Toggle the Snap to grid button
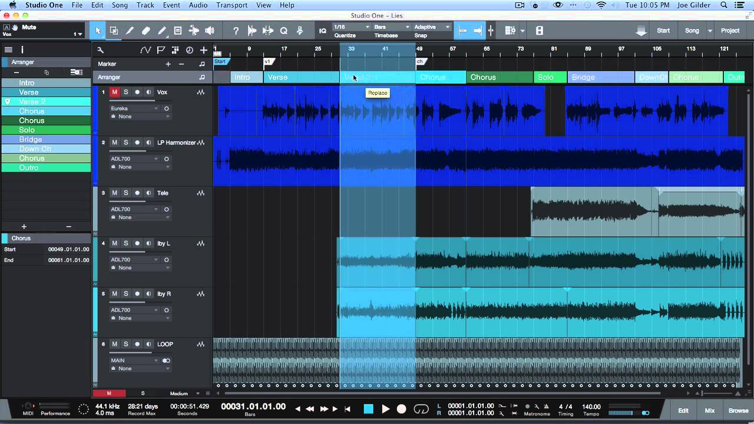Viewport: 754px width, 424px height. point(462,31)
